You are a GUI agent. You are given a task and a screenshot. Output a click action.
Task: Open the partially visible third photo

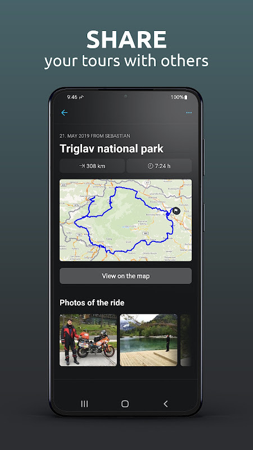coord(186,340)
